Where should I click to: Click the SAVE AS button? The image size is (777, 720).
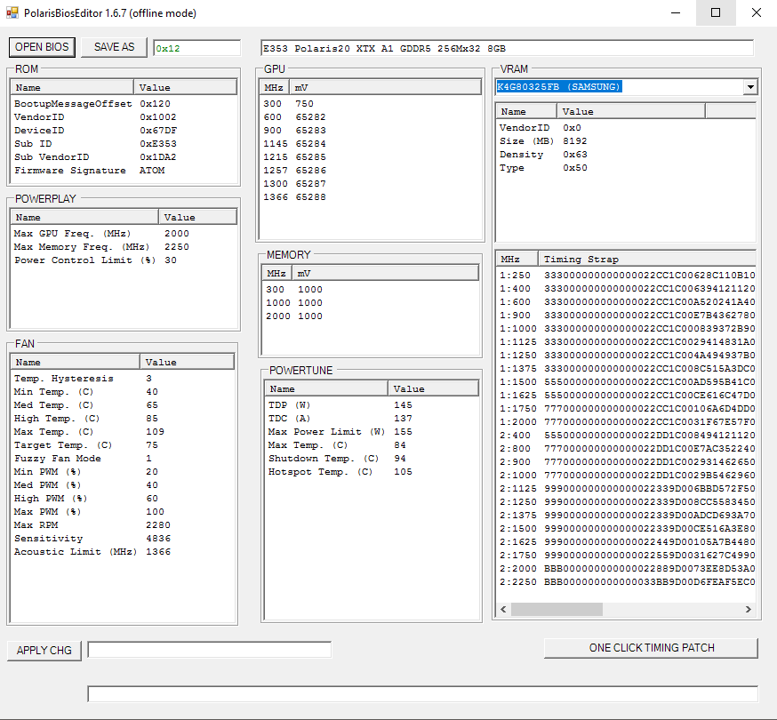tap(114, 47)
